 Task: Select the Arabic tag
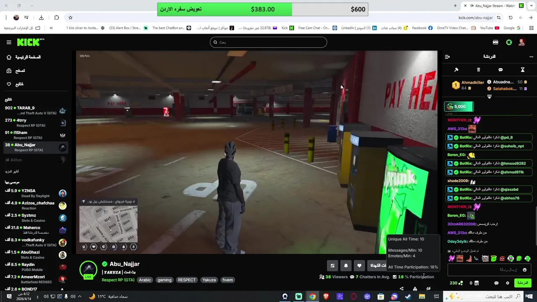tap(145, 280)
